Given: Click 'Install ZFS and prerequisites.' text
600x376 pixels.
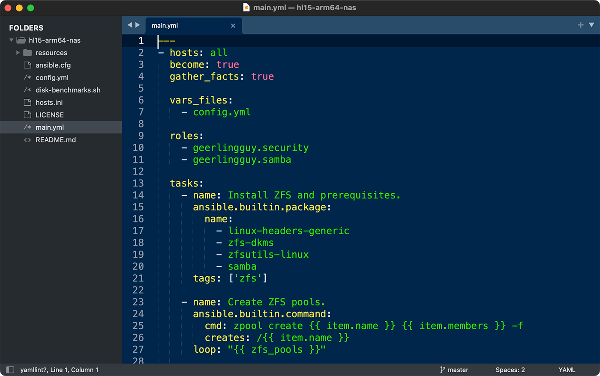Looking at the screenshot, I should (x=314, y=195).
